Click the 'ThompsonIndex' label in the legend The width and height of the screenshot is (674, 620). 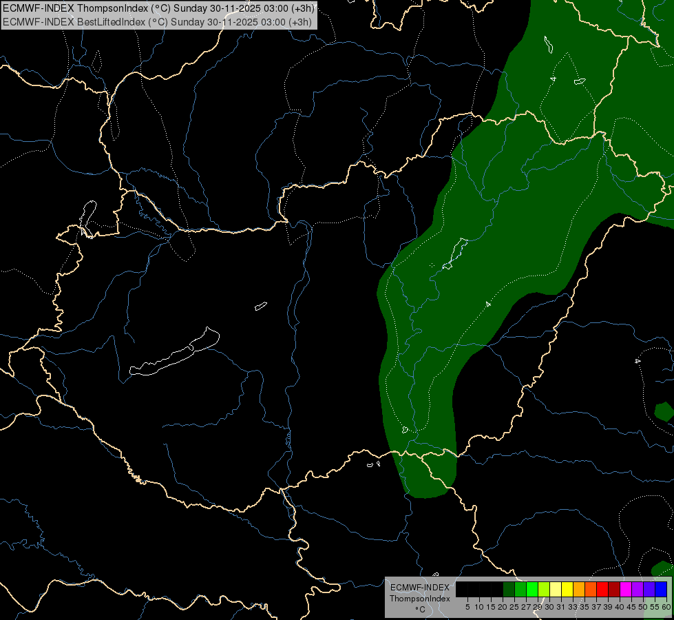coord(419,599)
